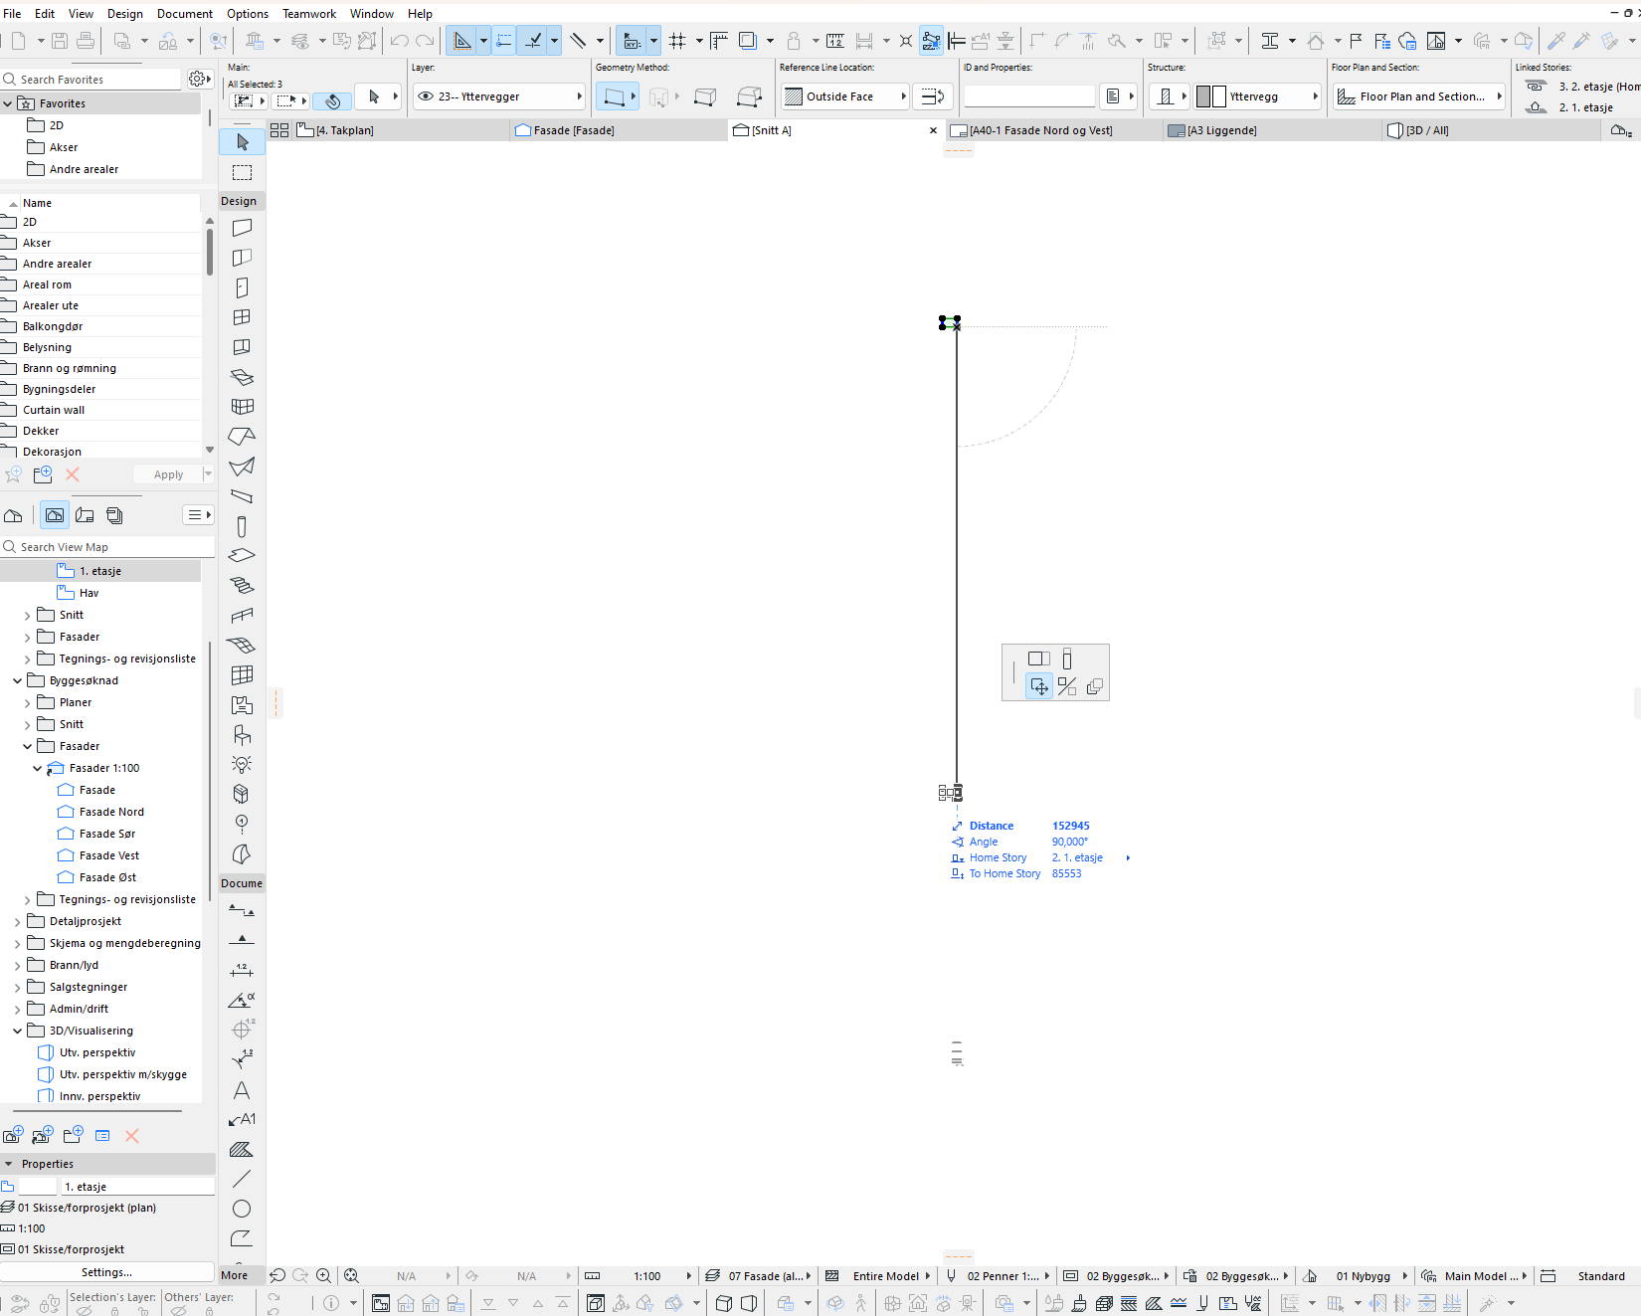Open the Floor Plan and Section dropdown

tap(1418, 96)
